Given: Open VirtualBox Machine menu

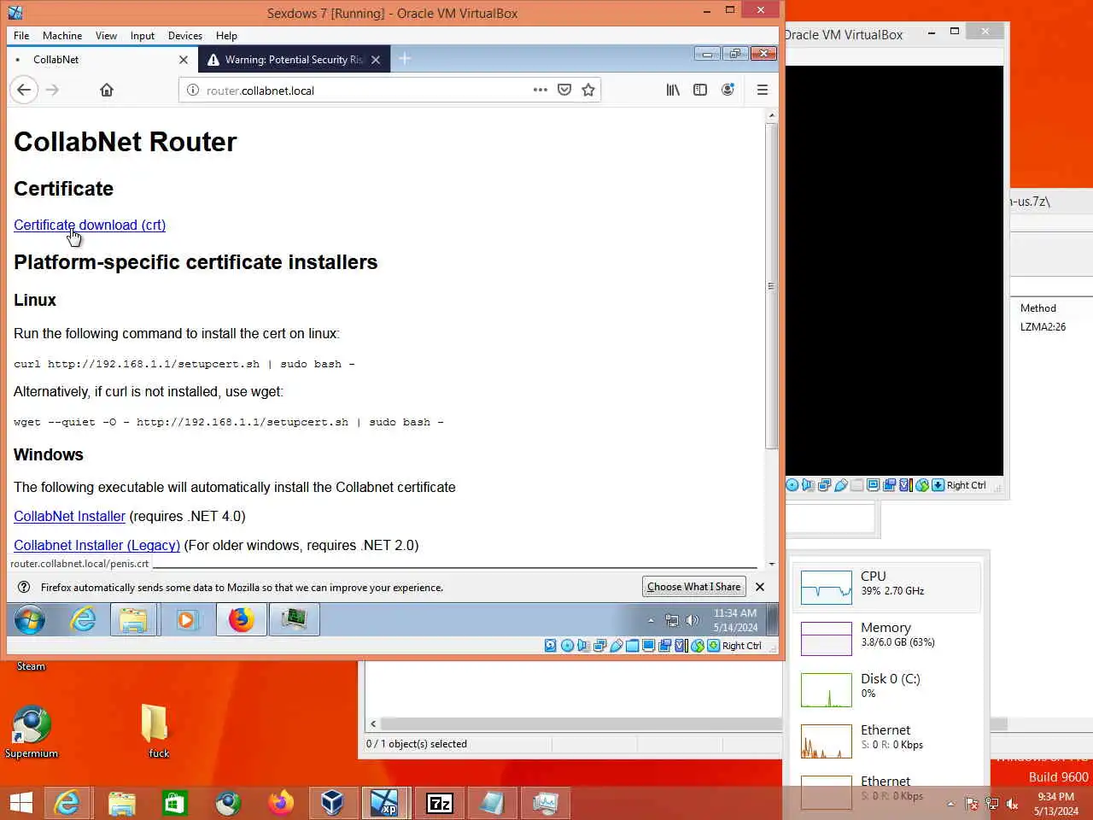Looking at the screenshot, I should click(62, 36).
